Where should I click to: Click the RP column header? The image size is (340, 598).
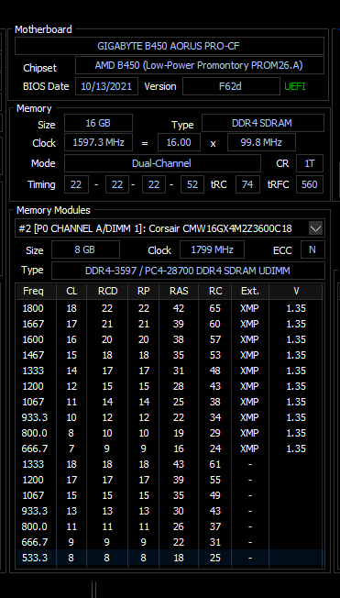(143, 292)
